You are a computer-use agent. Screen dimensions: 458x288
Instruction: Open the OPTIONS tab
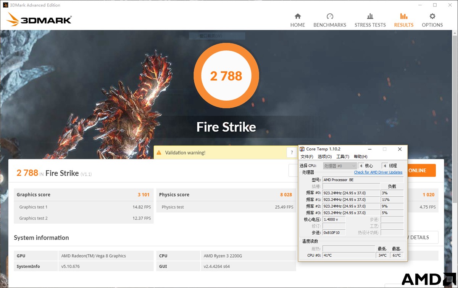432,21
